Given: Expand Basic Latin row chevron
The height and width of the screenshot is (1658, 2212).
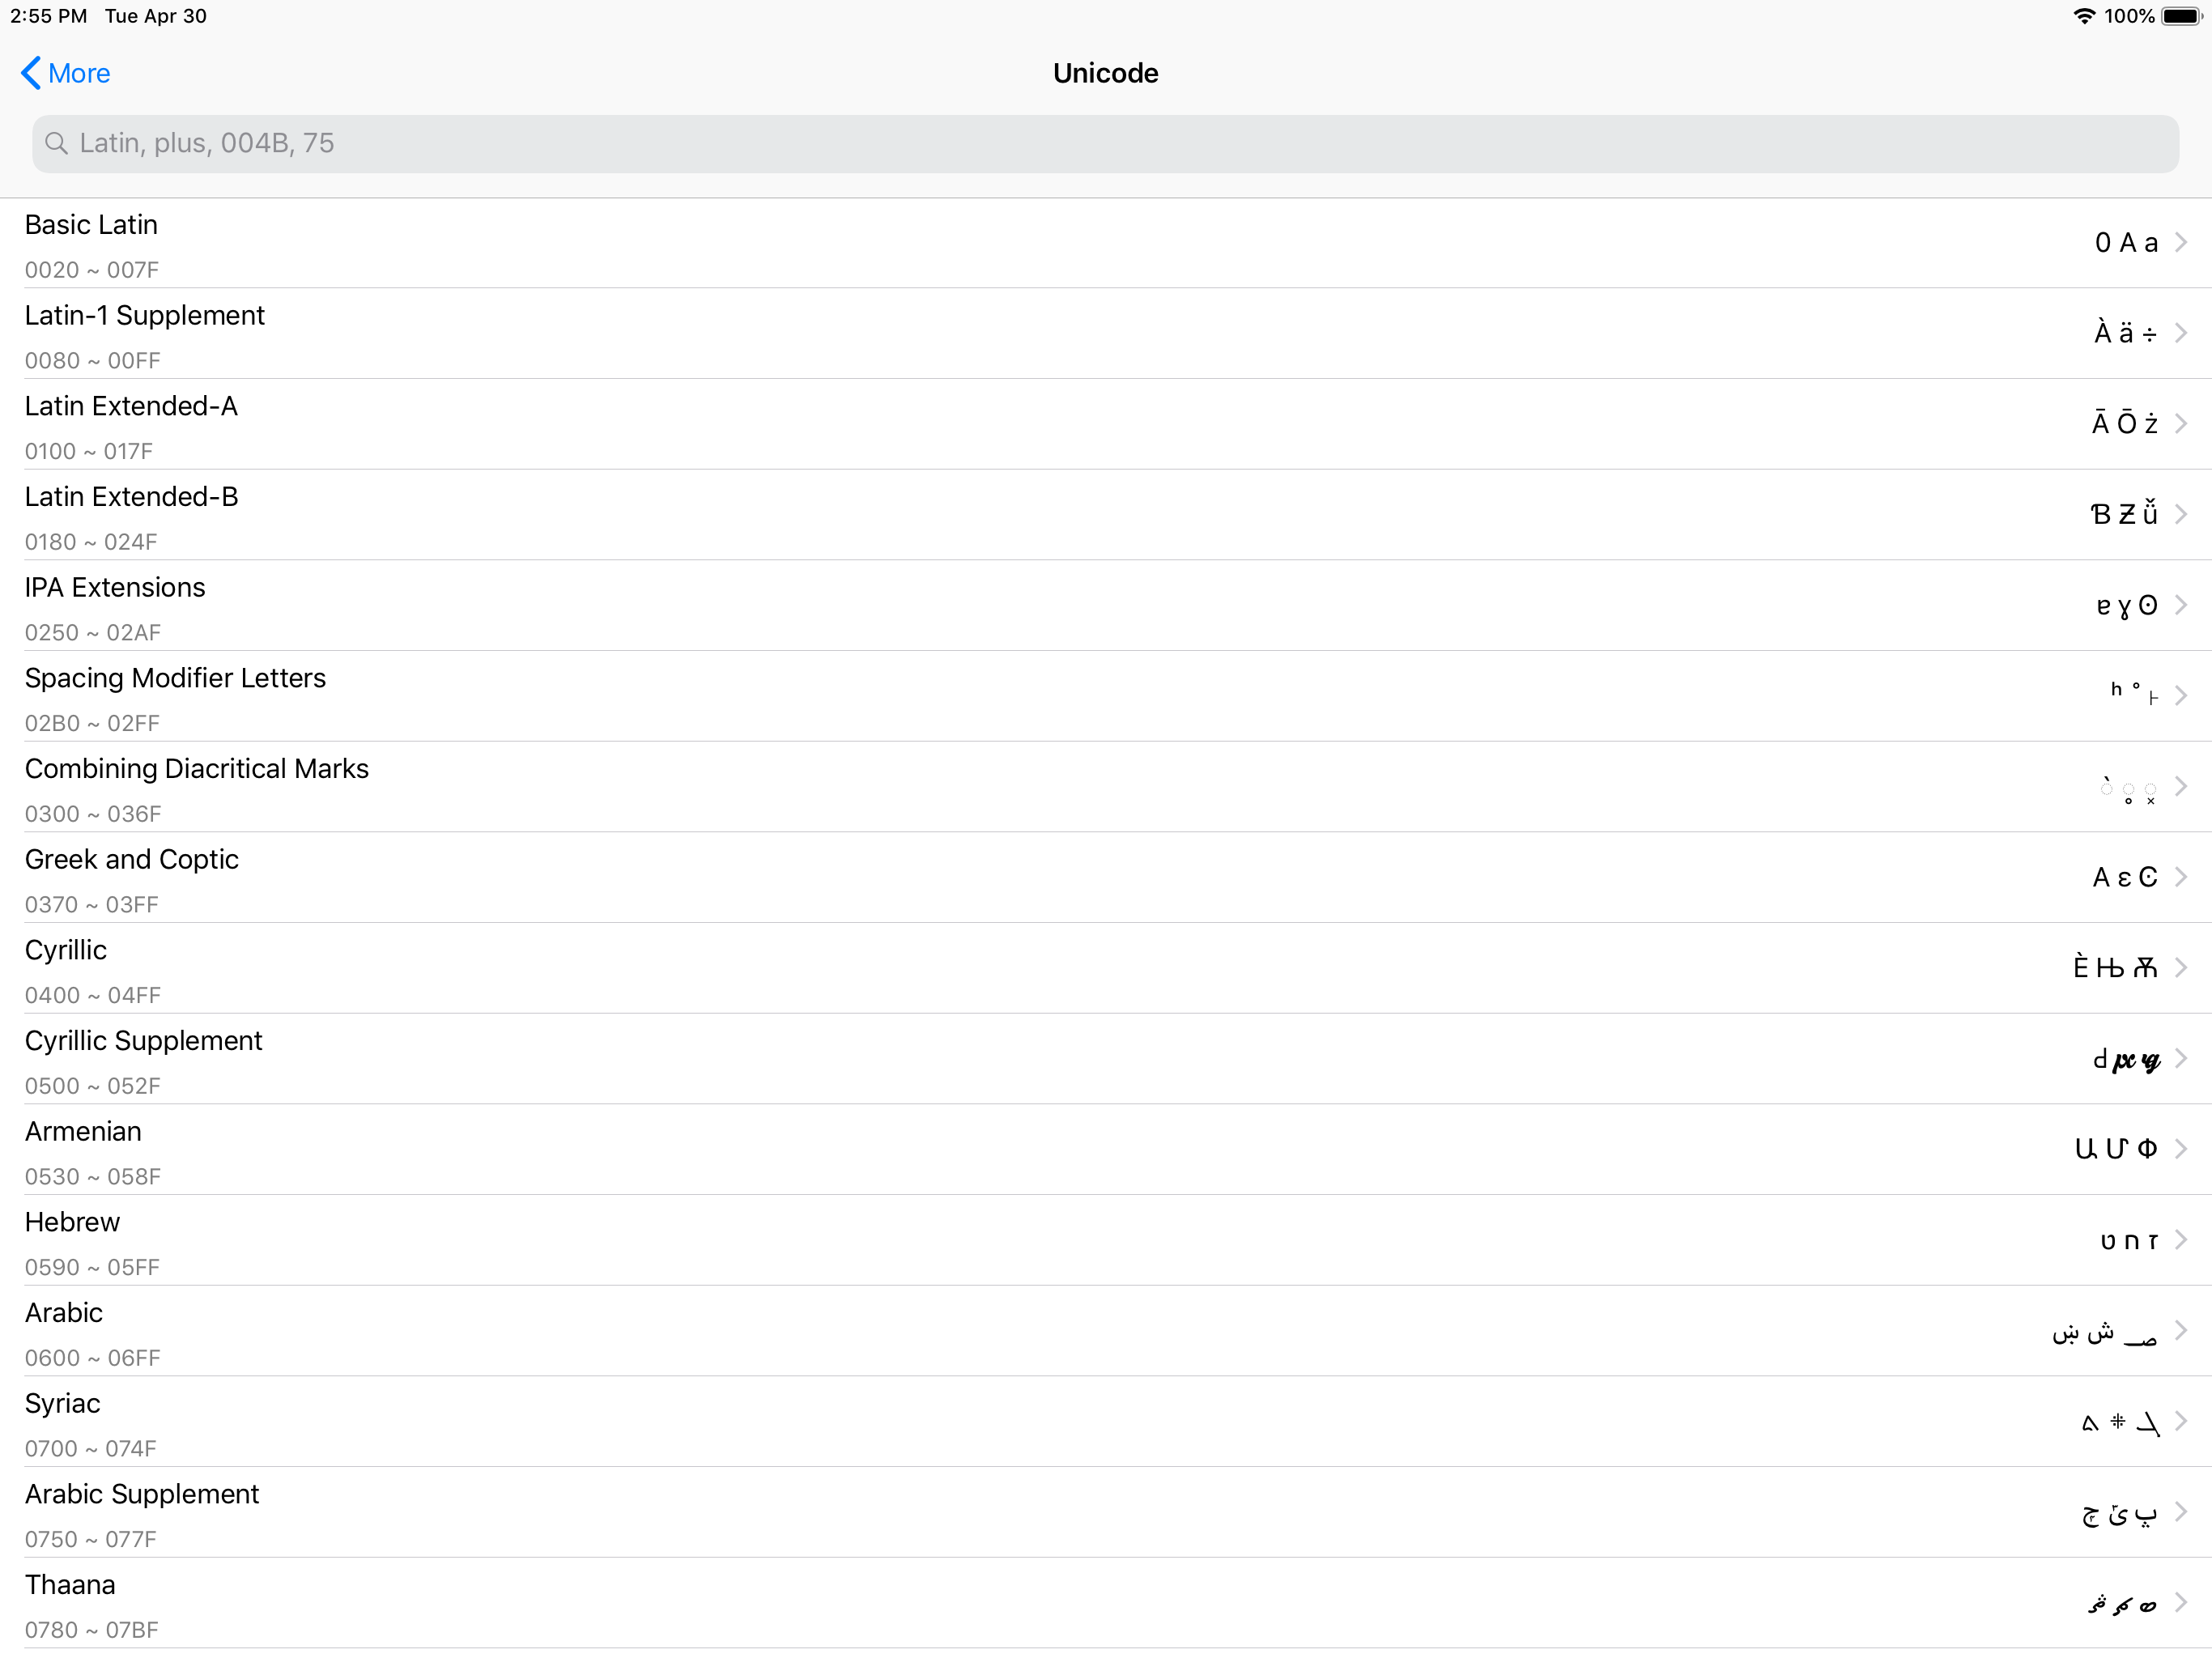Looking at the screenshot, I should (2181, 242).
